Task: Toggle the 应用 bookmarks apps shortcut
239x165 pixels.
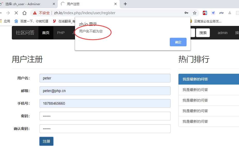Action: click(7, 21)
